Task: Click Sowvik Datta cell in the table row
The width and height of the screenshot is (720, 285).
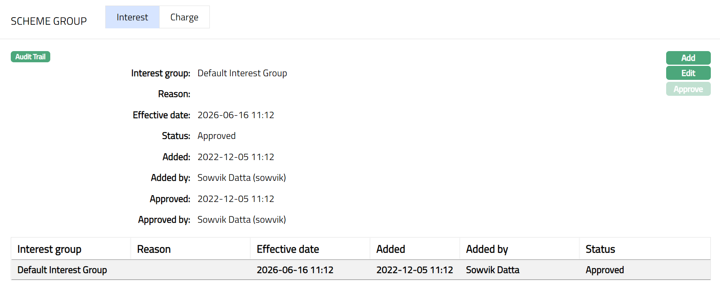Action: [x=493, y=270]
